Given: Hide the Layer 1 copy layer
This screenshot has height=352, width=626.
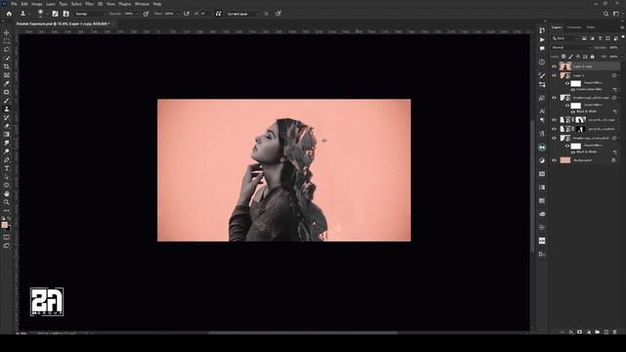Looking at the screenshot, I should (554, 66).
